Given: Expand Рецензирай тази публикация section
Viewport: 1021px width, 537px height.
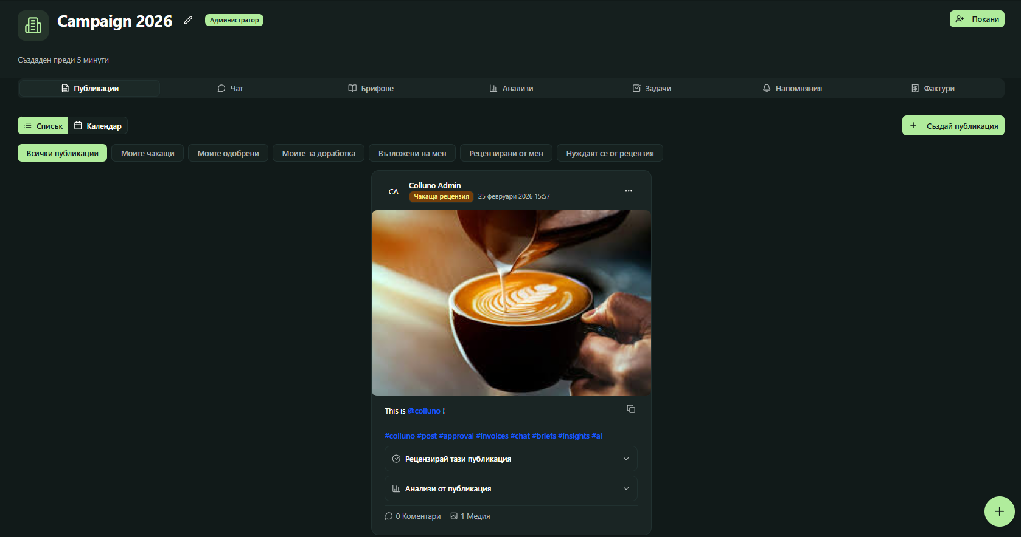Looking at the screenshot, I should [x=510, y=459].
